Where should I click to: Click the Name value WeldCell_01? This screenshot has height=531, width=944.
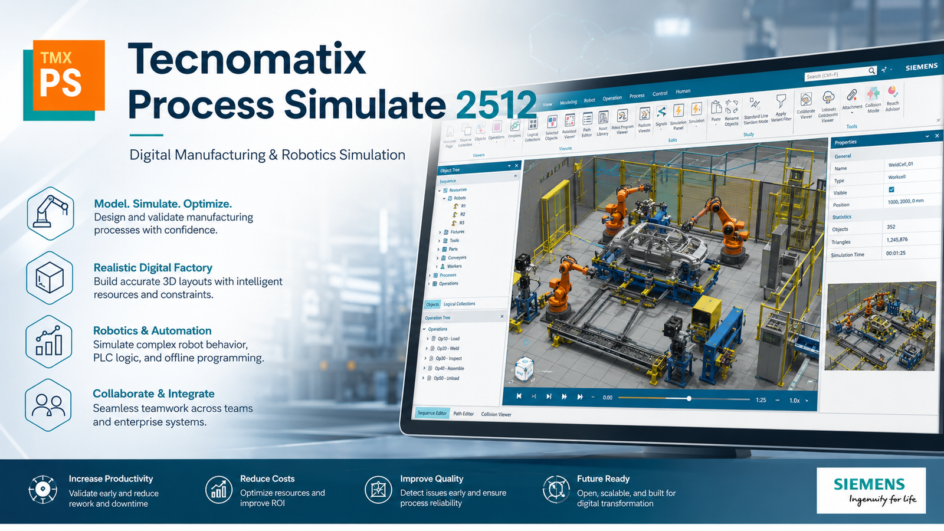coord(901,164)
